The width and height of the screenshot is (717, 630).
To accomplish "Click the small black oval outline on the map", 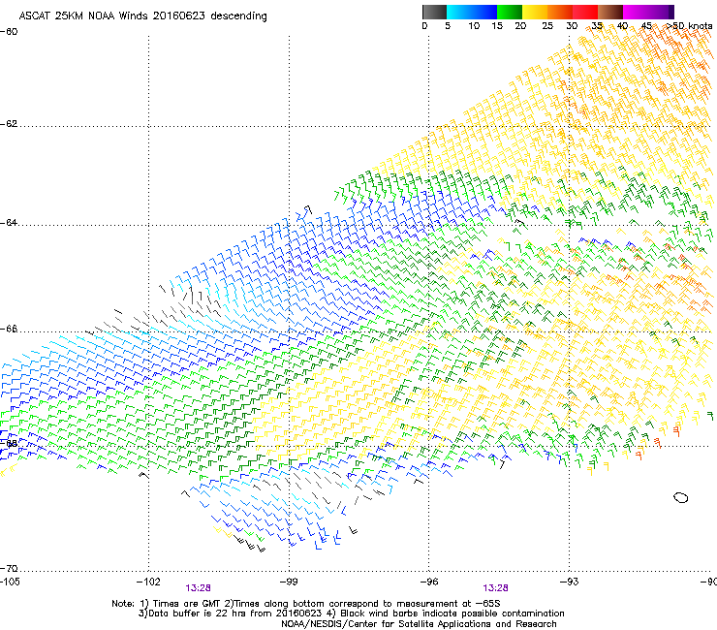I will click(x=681, y=498).
